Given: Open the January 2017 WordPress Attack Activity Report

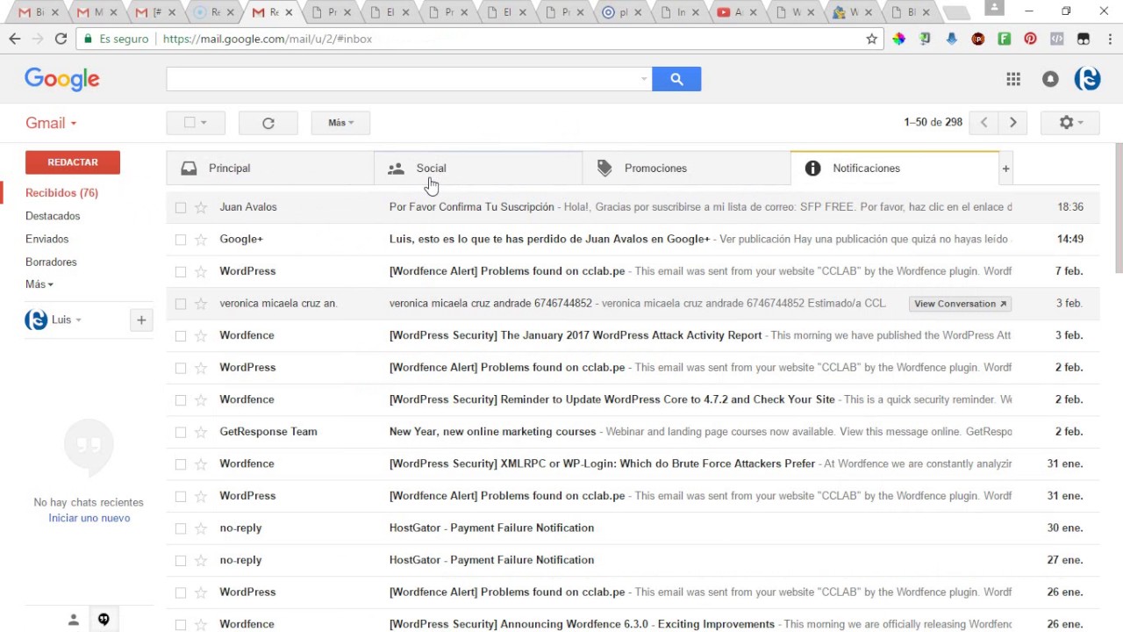Looking at the screenshot, I should point(576,335).
